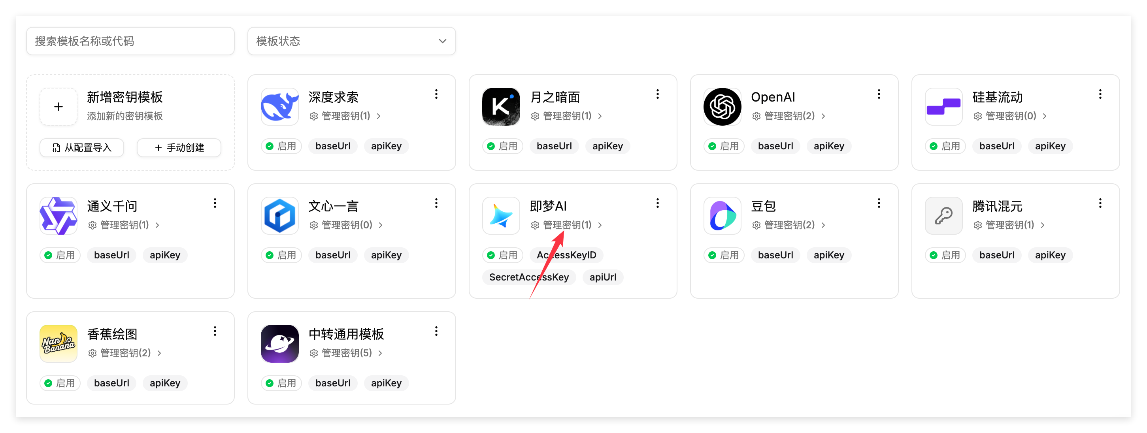
Task: Click the 月之暗面 K logo
Action: click(501, 107)
